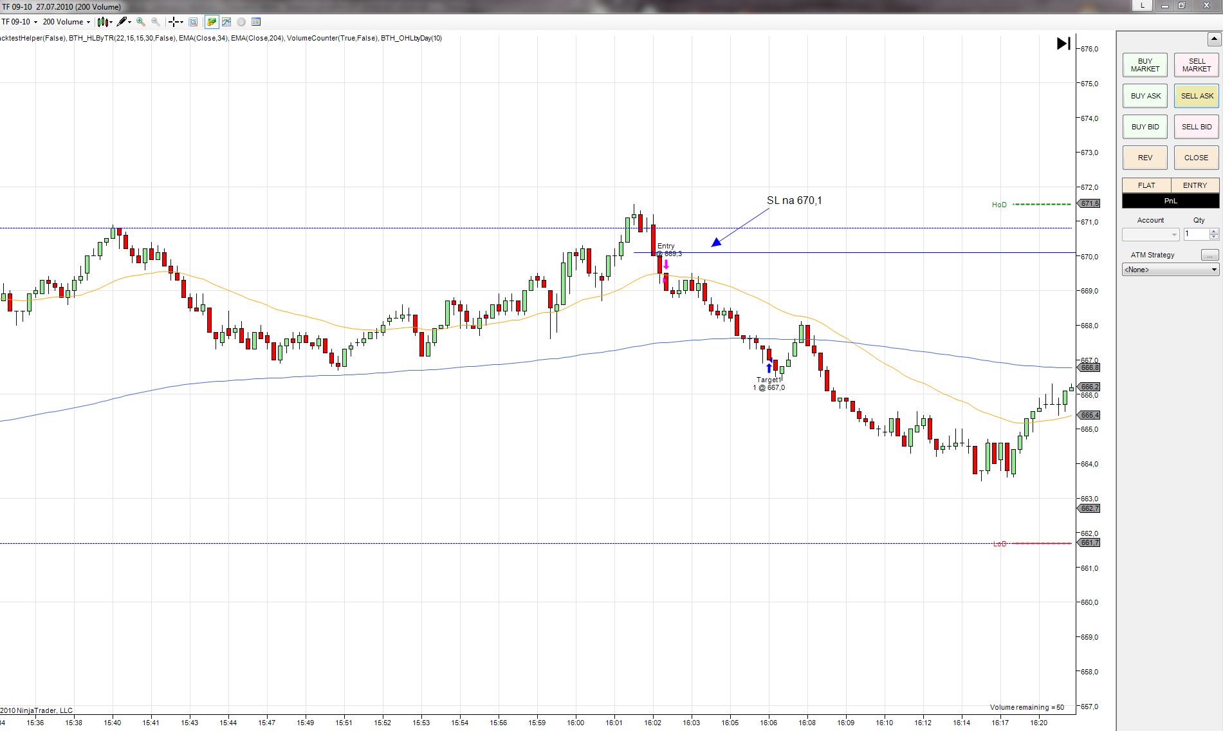Click the Zoom Out magnifier icon
This screenshot has width=1223, height=731.
pyautogui.click(x=156, y=22)
